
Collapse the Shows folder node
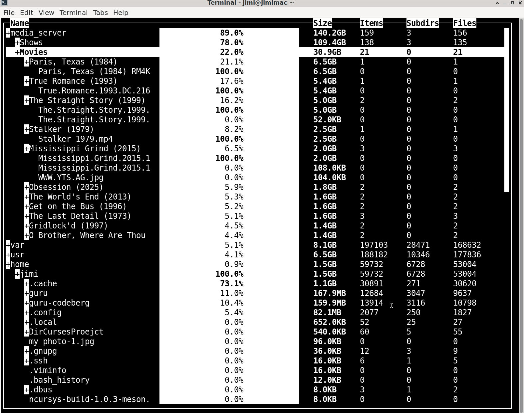point(17,43)
